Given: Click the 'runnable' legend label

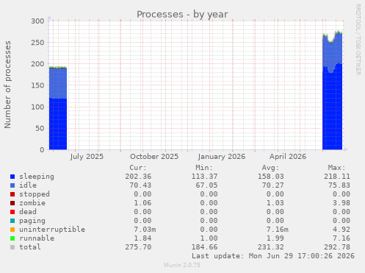Looking at the screenshot, I should click(x=37, y=238).
